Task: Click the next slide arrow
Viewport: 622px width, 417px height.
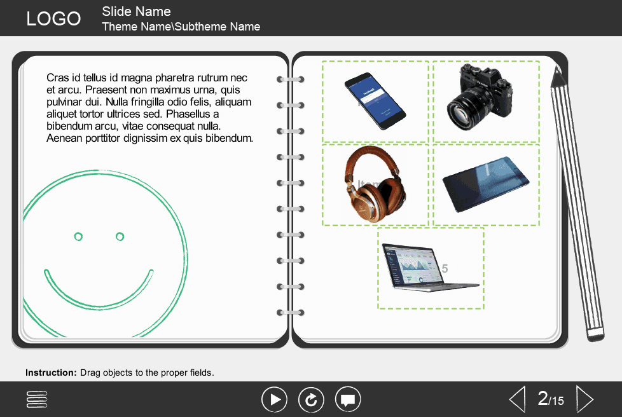Action: [585, 399]
